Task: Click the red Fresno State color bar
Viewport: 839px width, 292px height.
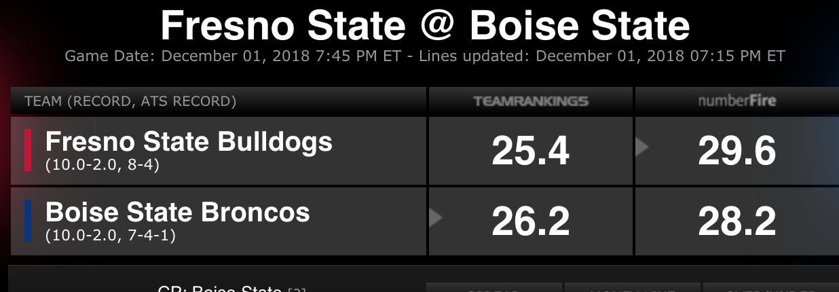Action: pyautogui.click(x=28, y=150)
